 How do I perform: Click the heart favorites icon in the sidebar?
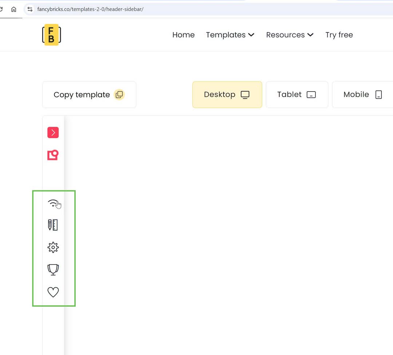53,292
